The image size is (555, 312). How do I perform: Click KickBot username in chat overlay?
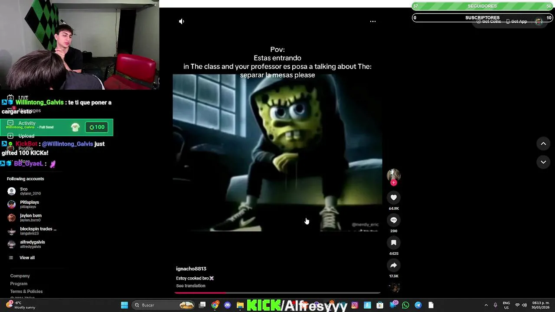(26, 144)
